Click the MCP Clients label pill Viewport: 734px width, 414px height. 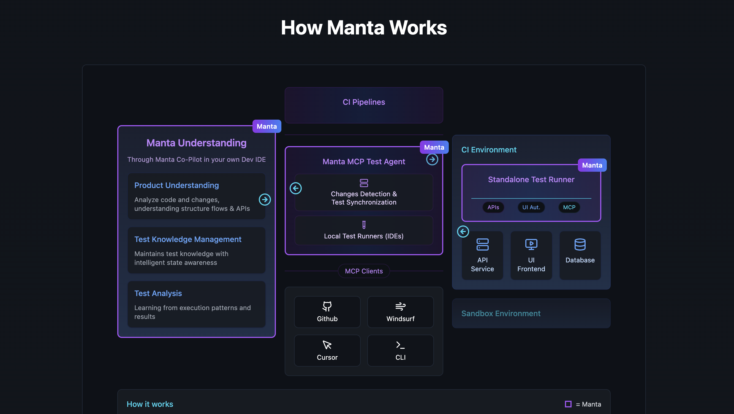click(x=364, y=271)
